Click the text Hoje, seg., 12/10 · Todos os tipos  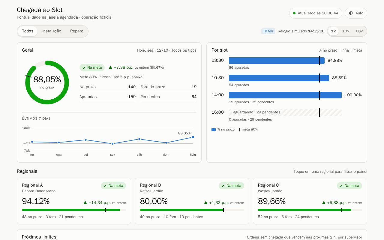click(167, 50)
